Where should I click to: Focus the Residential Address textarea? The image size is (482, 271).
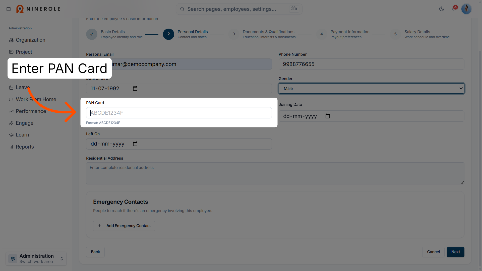[275, 173]
